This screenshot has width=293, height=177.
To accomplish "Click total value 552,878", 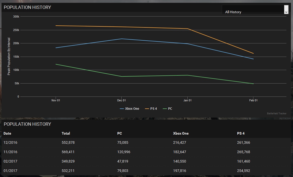I will [68, 143].
